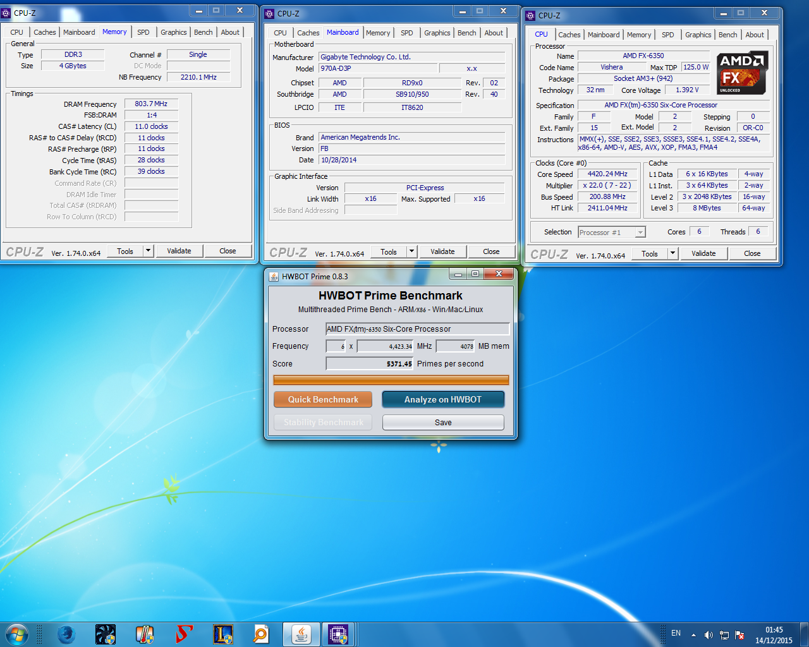Viewport: 809px width, 647px height.
Task: Open the volume speaker tray icon
Action: point(709,635)
